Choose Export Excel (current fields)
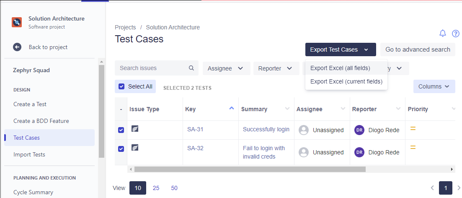Screen dimensions: 462x198 pyautogui.click(x=346, y=81)
